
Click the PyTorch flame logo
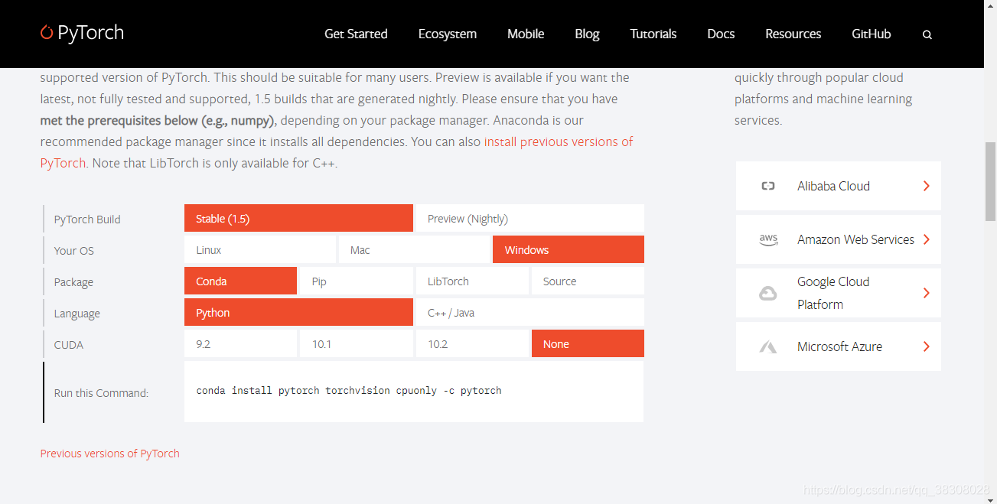47,32
